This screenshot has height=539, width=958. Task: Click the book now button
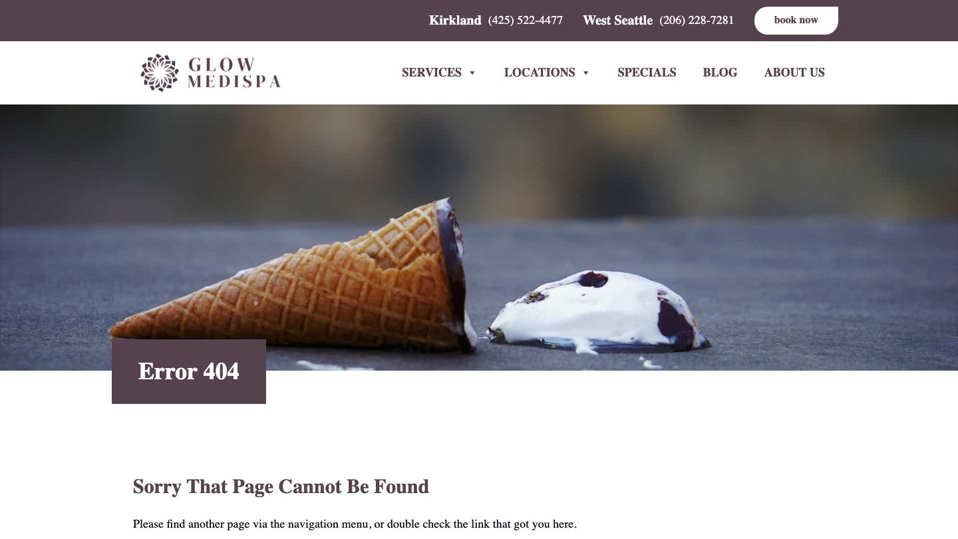point(796,21)
